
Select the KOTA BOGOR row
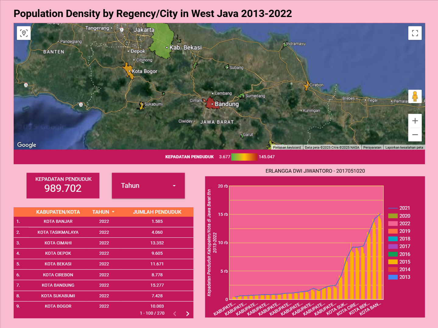pyautogui.click(x=104, y=306)
